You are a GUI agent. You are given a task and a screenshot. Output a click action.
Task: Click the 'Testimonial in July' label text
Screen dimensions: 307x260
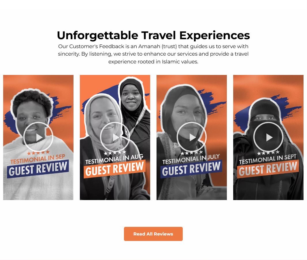(191, 159)
